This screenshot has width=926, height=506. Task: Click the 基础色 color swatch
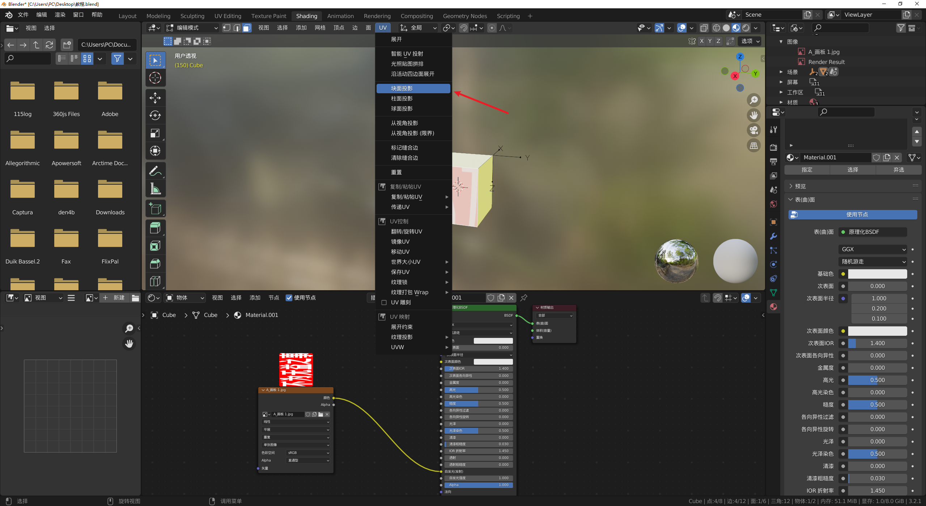[x=877, y=274]
